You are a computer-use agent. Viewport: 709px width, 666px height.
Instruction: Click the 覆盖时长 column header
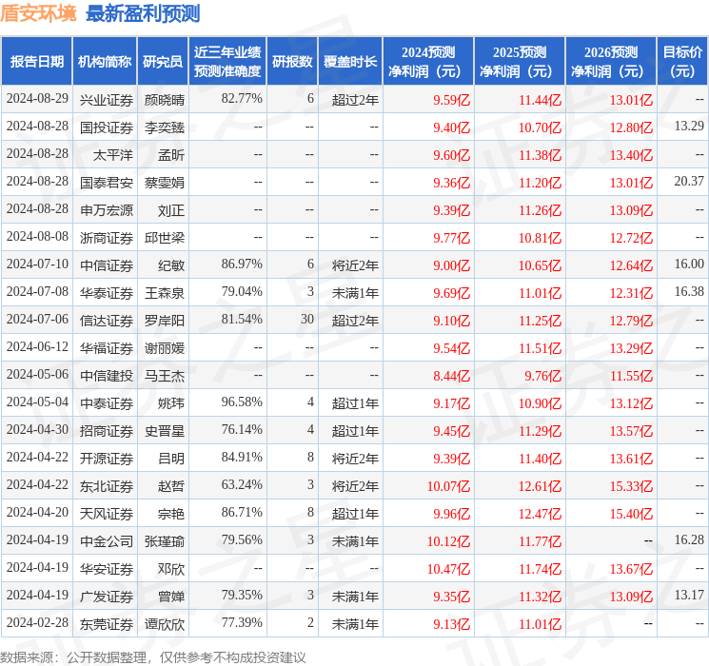tap(349, 62)
